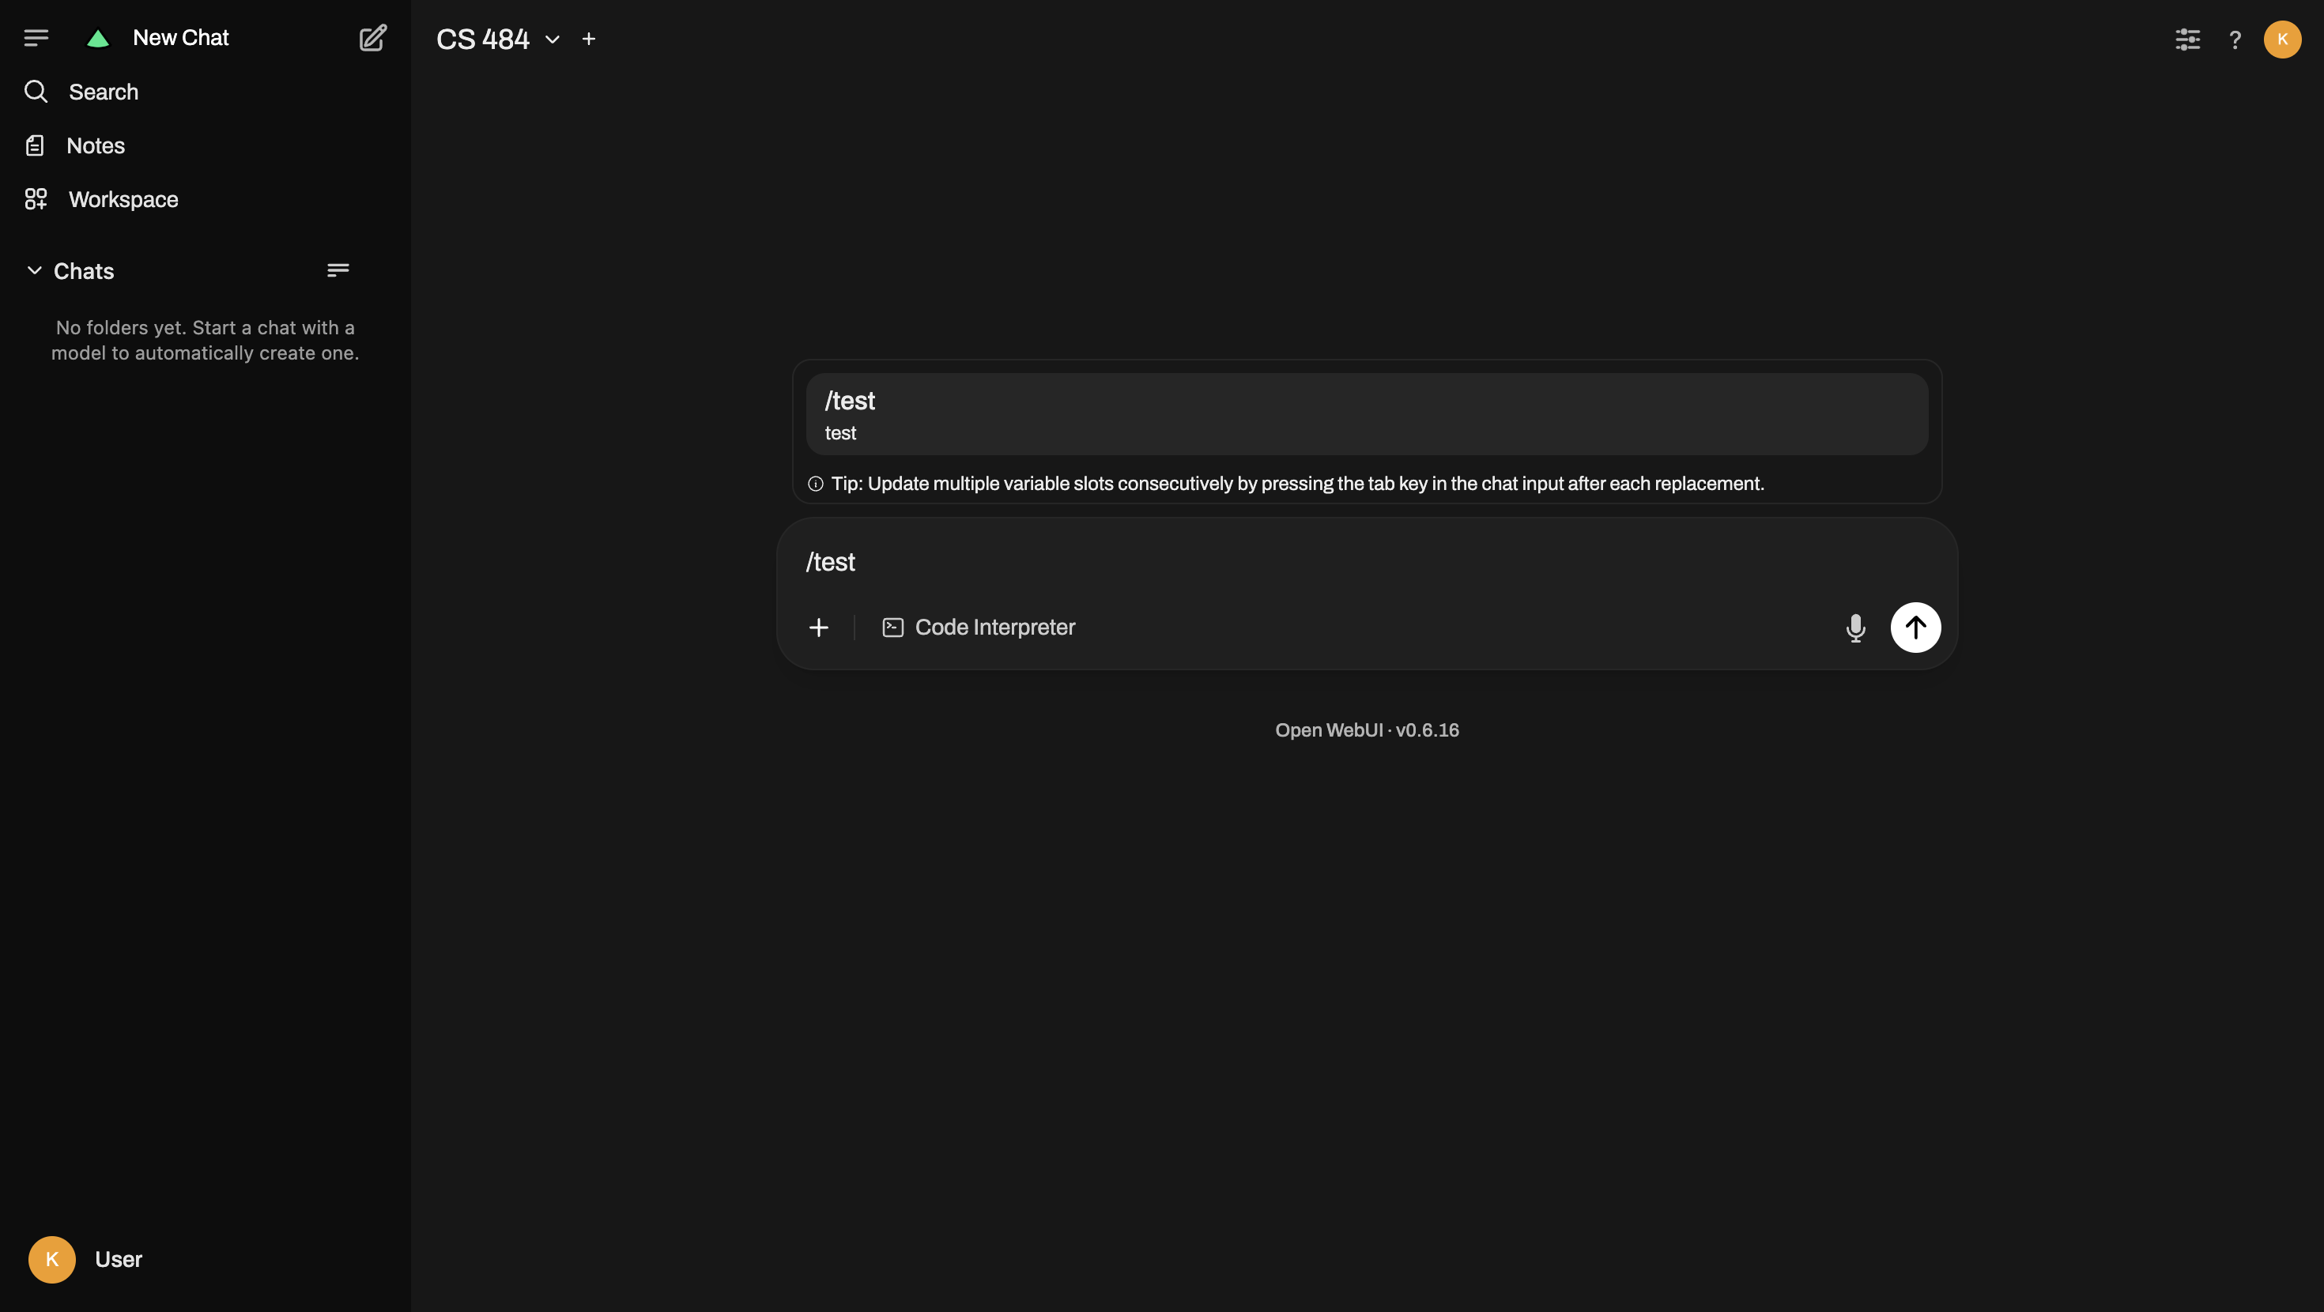Click the help question mark icon
2324x1312 pixels.
click(x=2235, y=40)
